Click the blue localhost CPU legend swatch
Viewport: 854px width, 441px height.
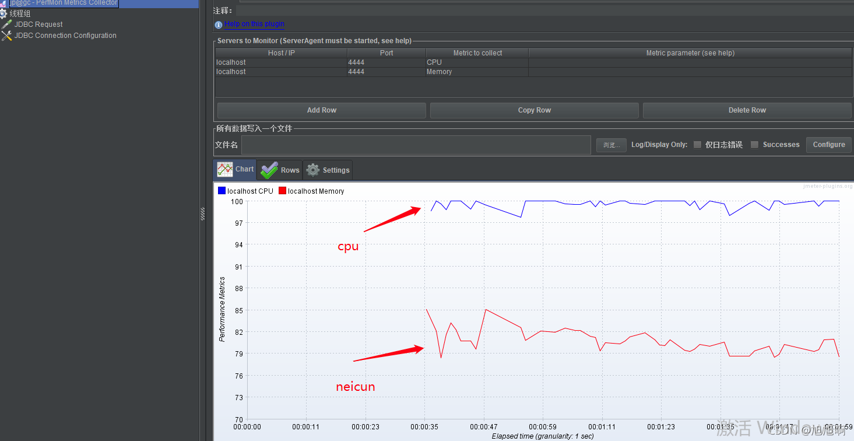tap(222, 191)
